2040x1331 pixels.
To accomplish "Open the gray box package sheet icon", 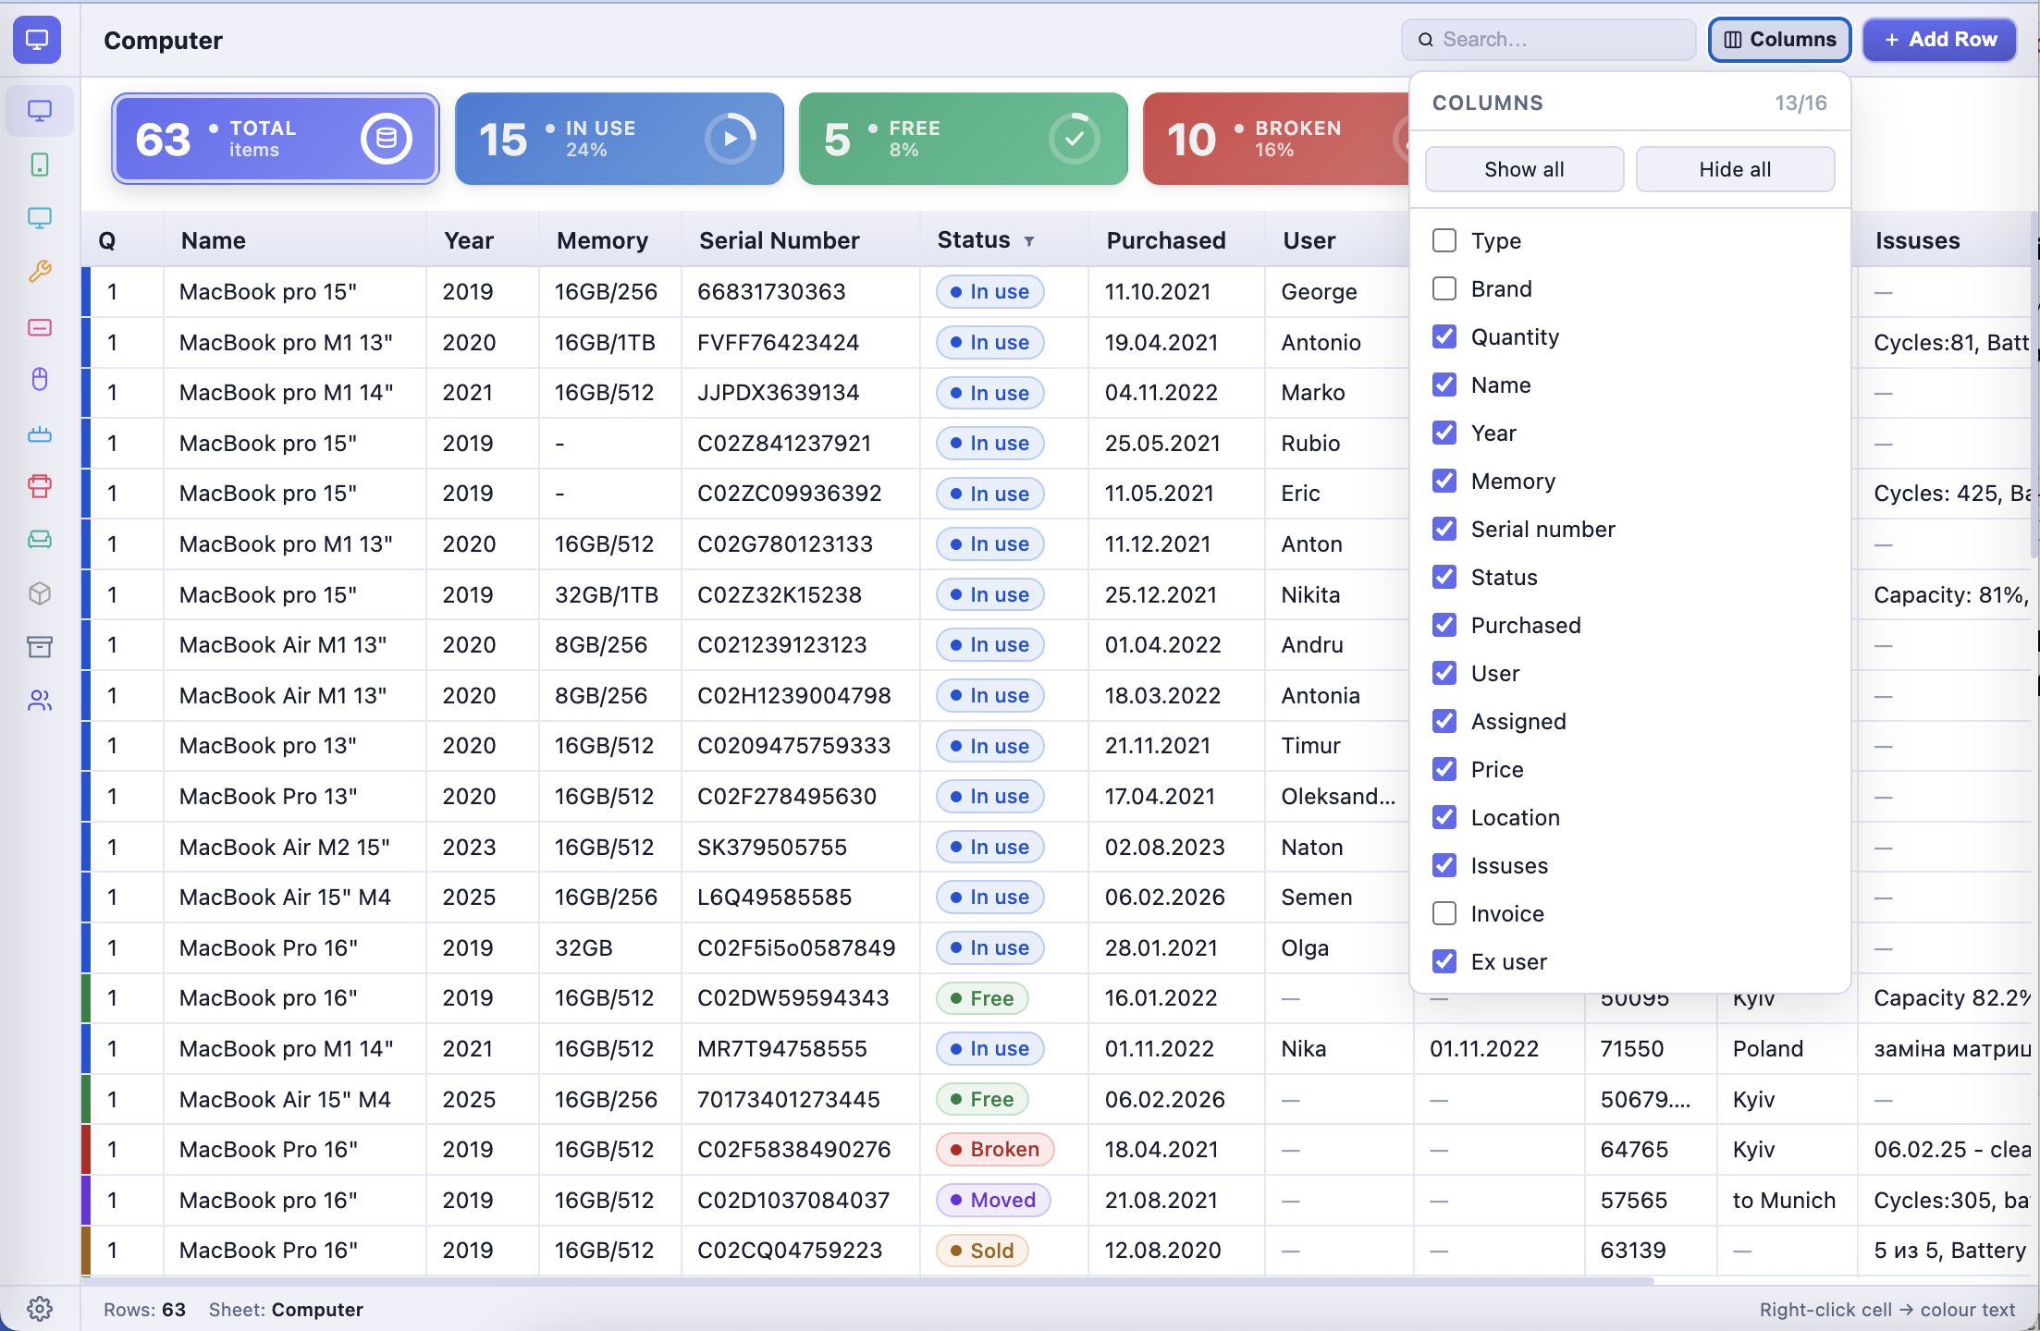I will pyautogui.click(x=40, y=593).
